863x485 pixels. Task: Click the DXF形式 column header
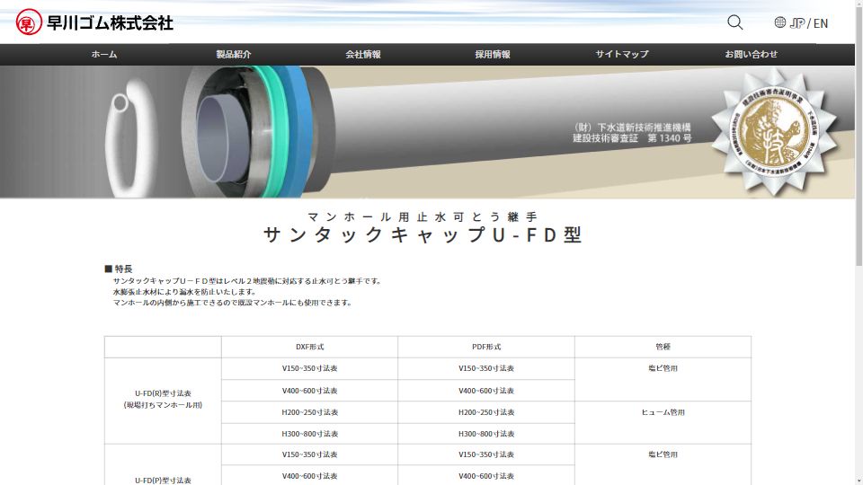coord(309,347)
